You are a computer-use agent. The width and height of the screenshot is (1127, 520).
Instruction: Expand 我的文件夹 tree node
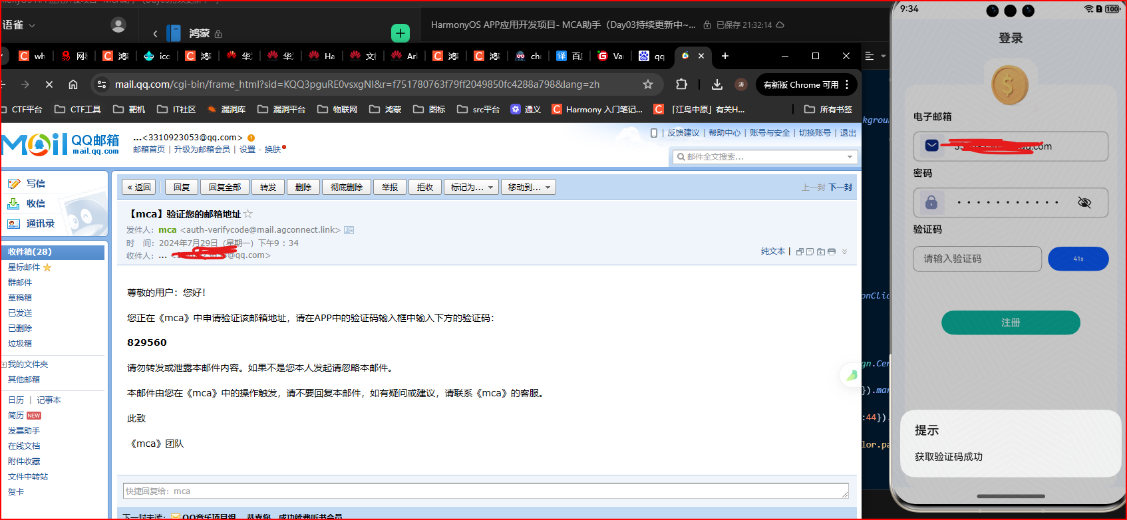(x=4, y=364)
